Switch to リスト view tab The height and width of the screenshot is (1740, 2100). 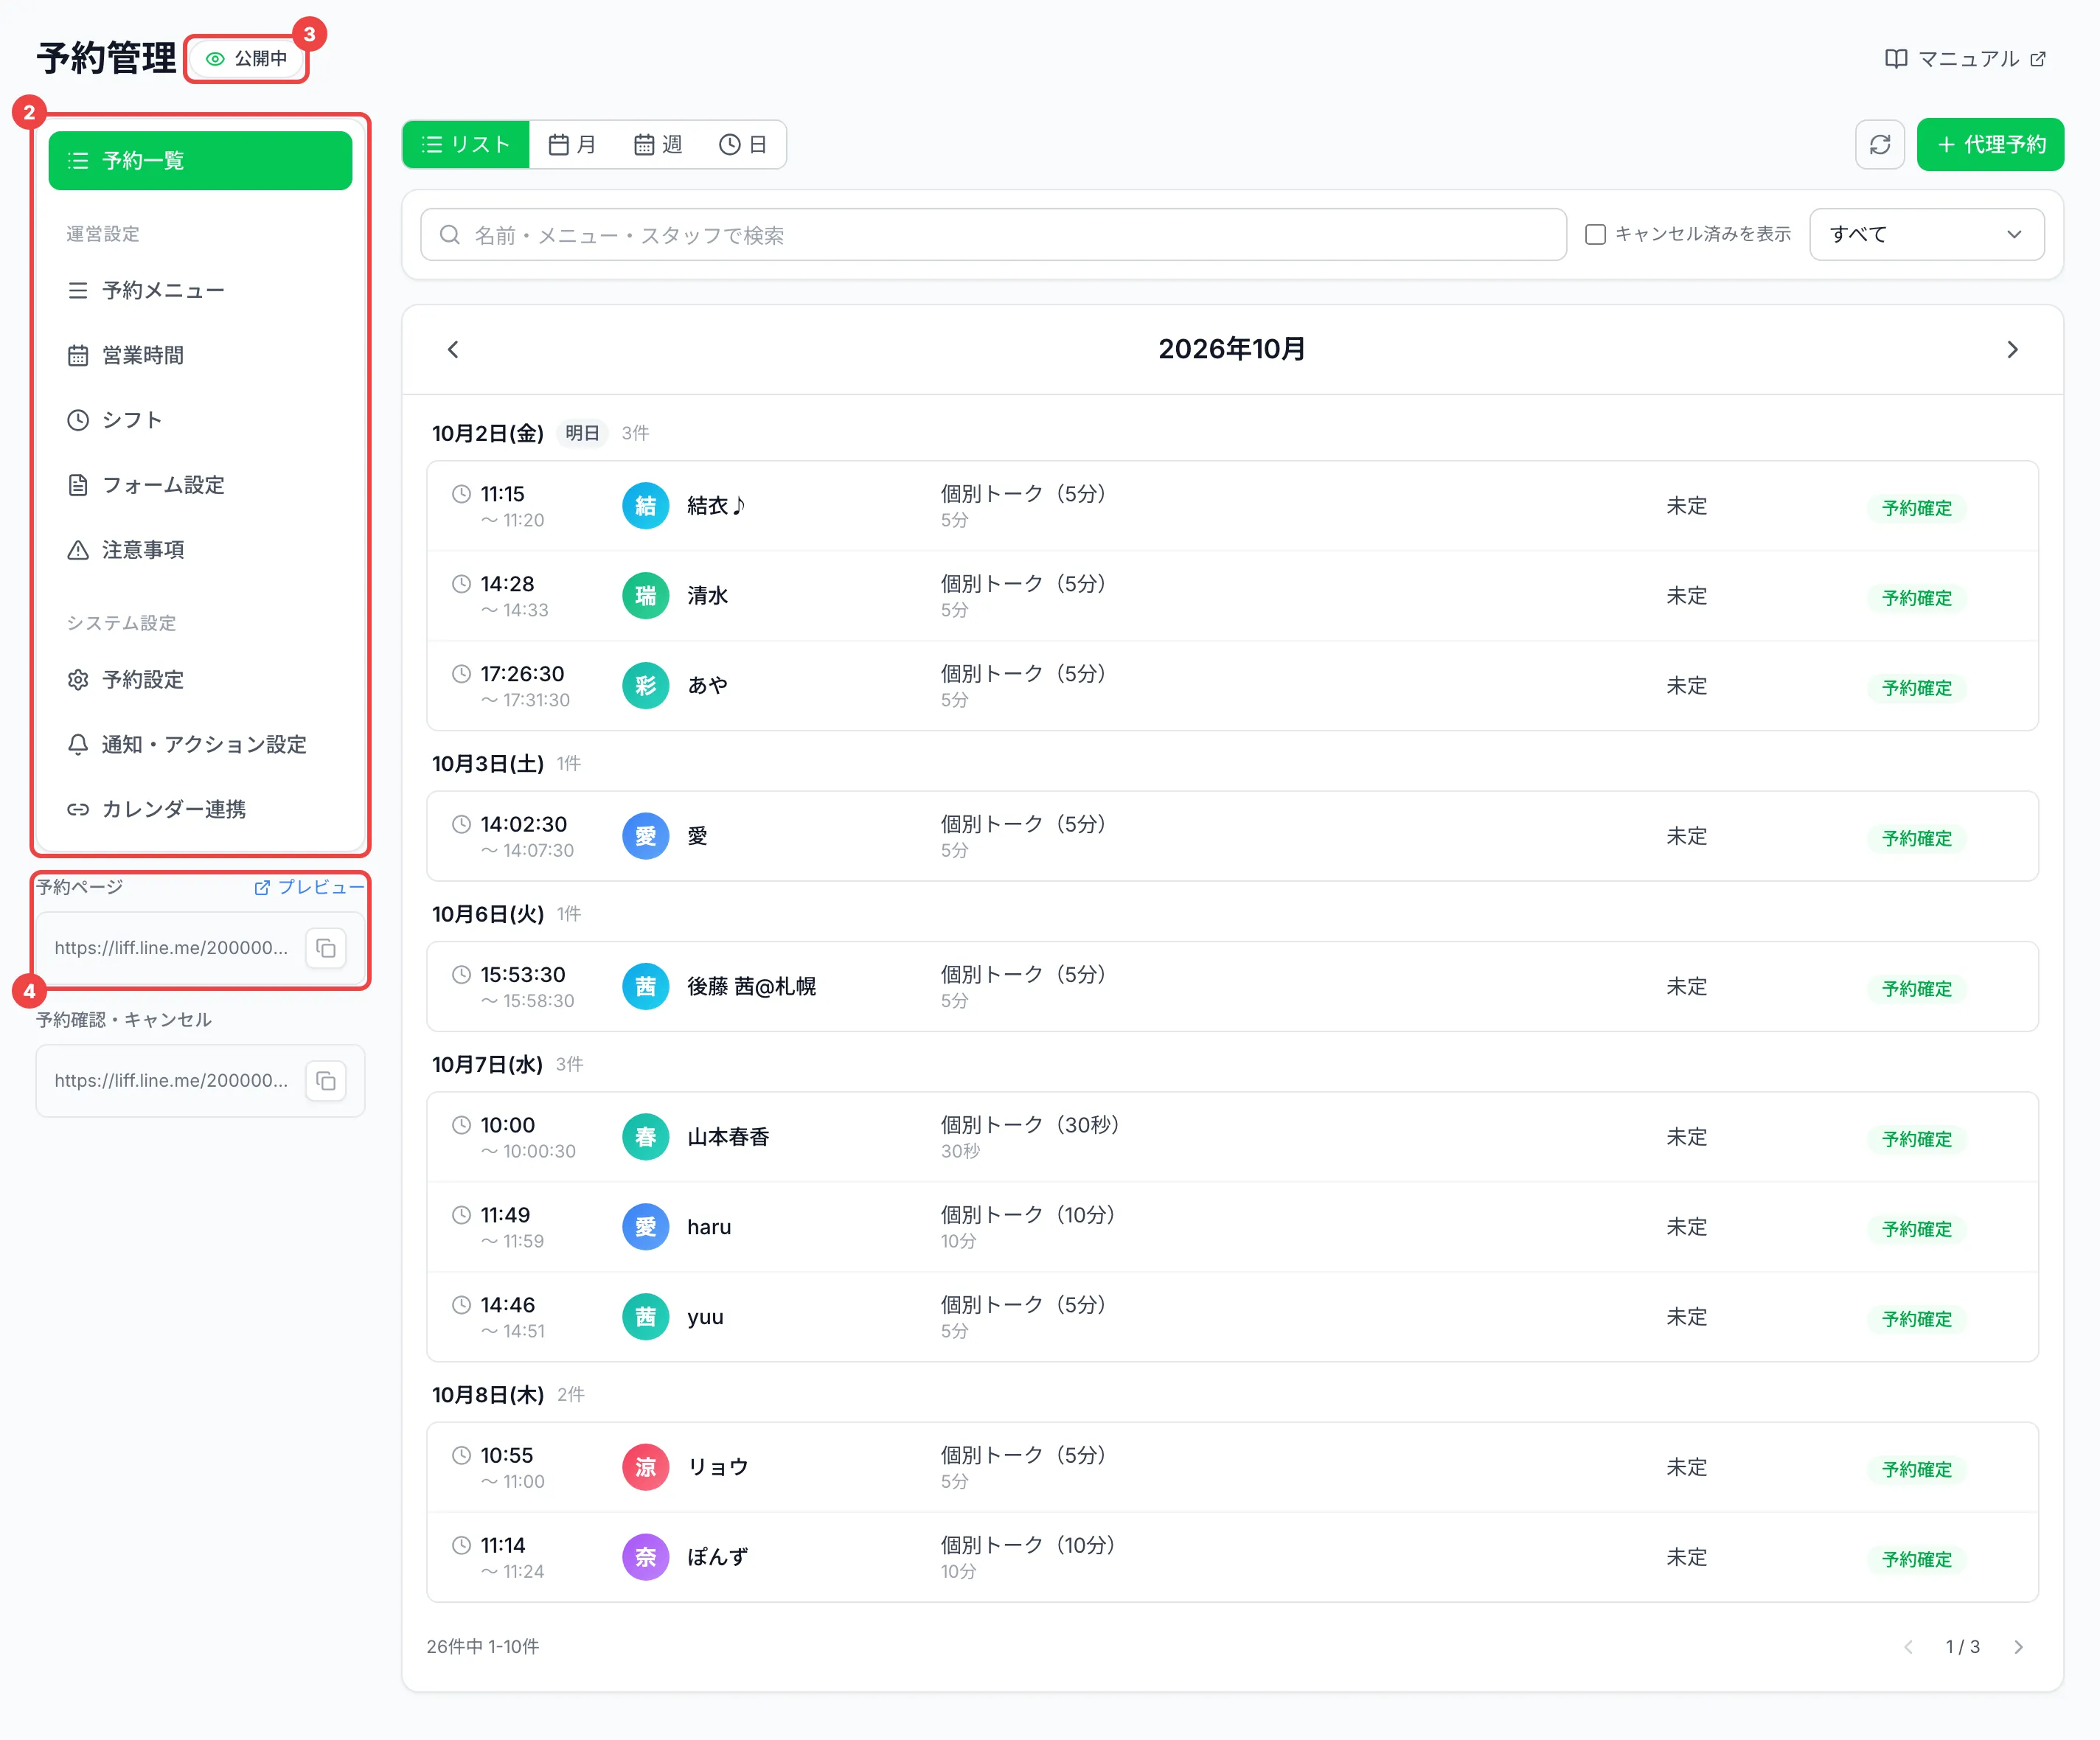coord(466,145)
